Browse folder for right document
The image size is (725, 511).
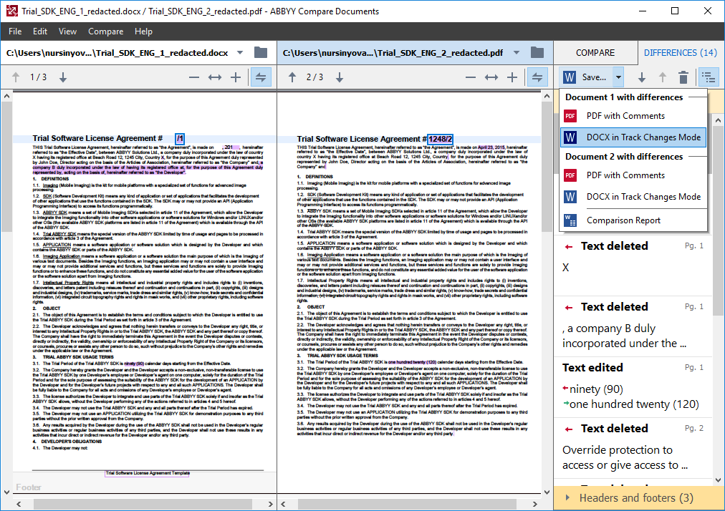537,53
